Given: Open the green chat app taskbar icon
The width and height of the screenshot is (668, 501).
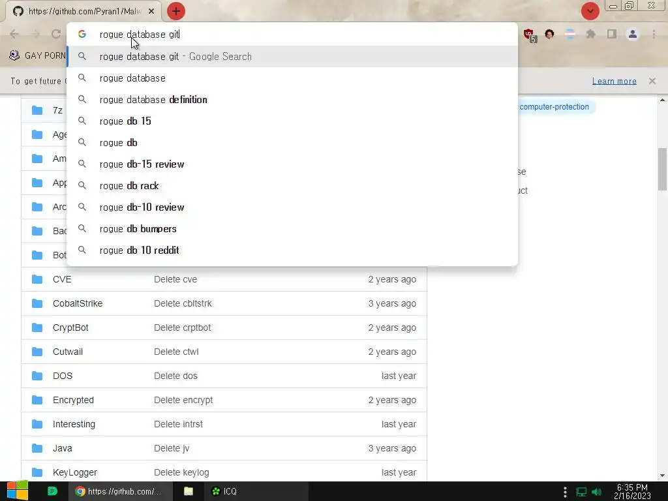Looking at the screenshot, I should [x=52, y=491].
